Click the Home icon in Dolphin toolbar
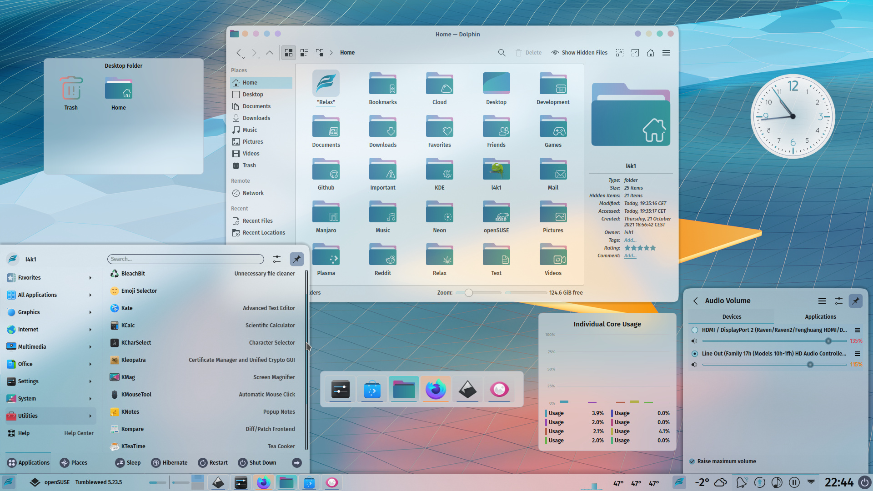 point(651,53)
